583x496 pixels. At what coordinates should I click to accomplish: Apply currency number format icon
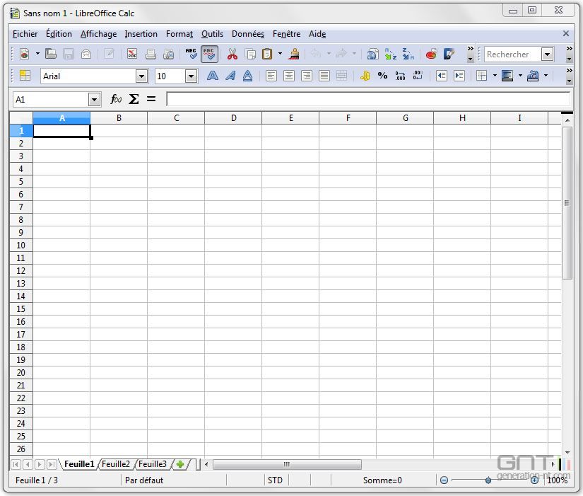point(365,76)
